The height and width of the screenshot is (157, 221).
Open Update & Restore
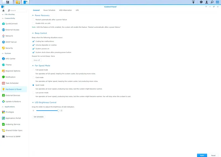pos(14,102)
